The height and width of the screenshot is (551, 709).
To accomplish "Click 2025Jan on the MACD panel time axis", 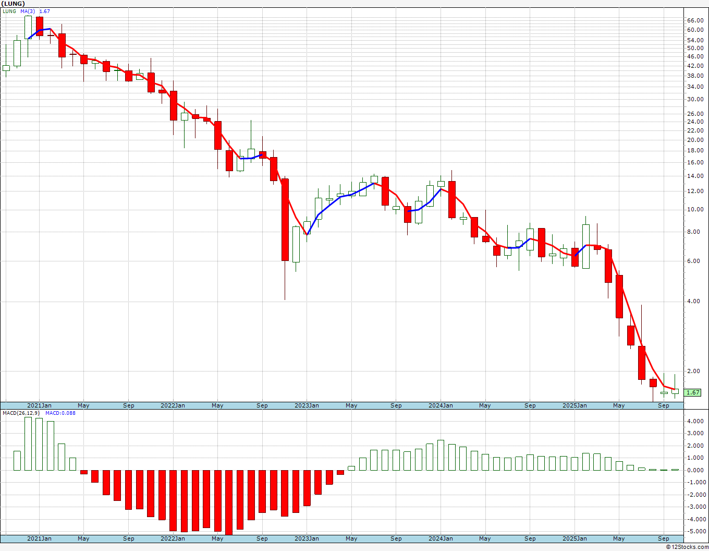I will (574, 538).
